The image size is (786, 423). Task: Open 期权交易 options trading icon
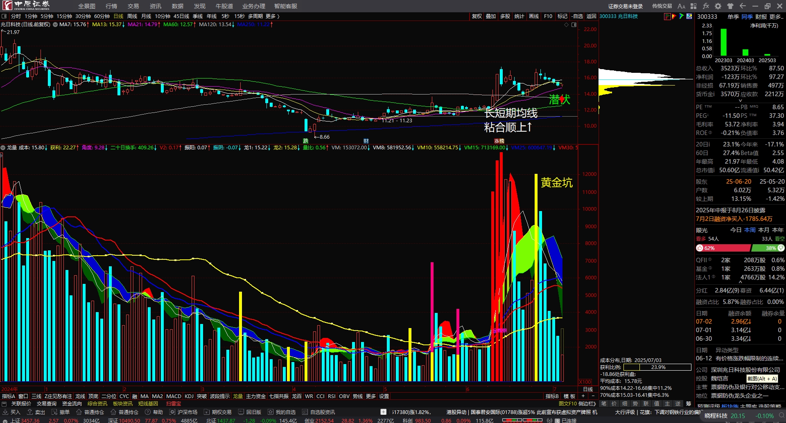[x=207, y=412]
